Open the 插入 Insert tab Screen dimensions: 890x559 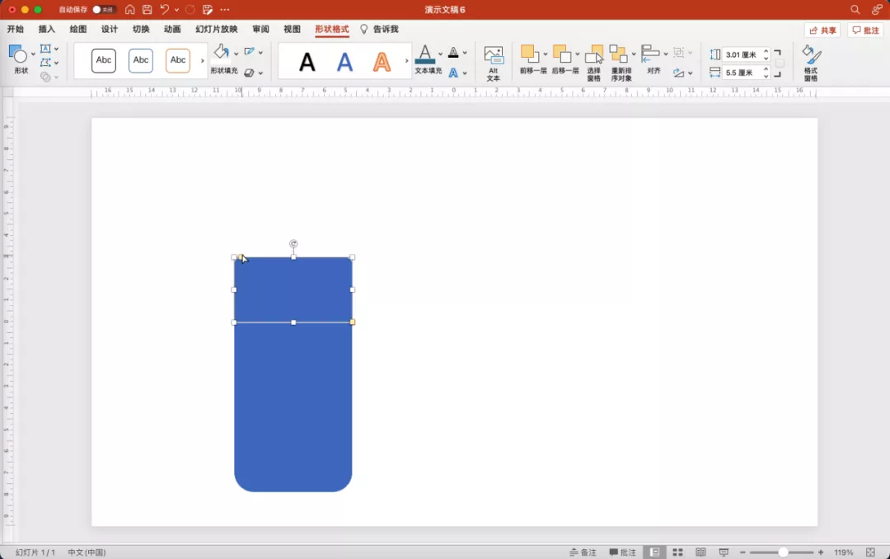tap(46, 29)
